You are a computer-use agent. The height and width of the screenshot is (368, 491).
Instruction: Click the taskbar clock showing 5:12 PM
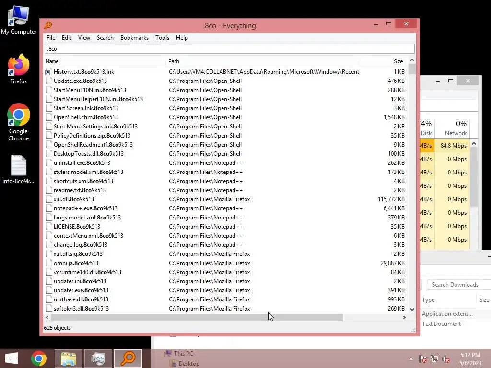(x=470, y=359)
